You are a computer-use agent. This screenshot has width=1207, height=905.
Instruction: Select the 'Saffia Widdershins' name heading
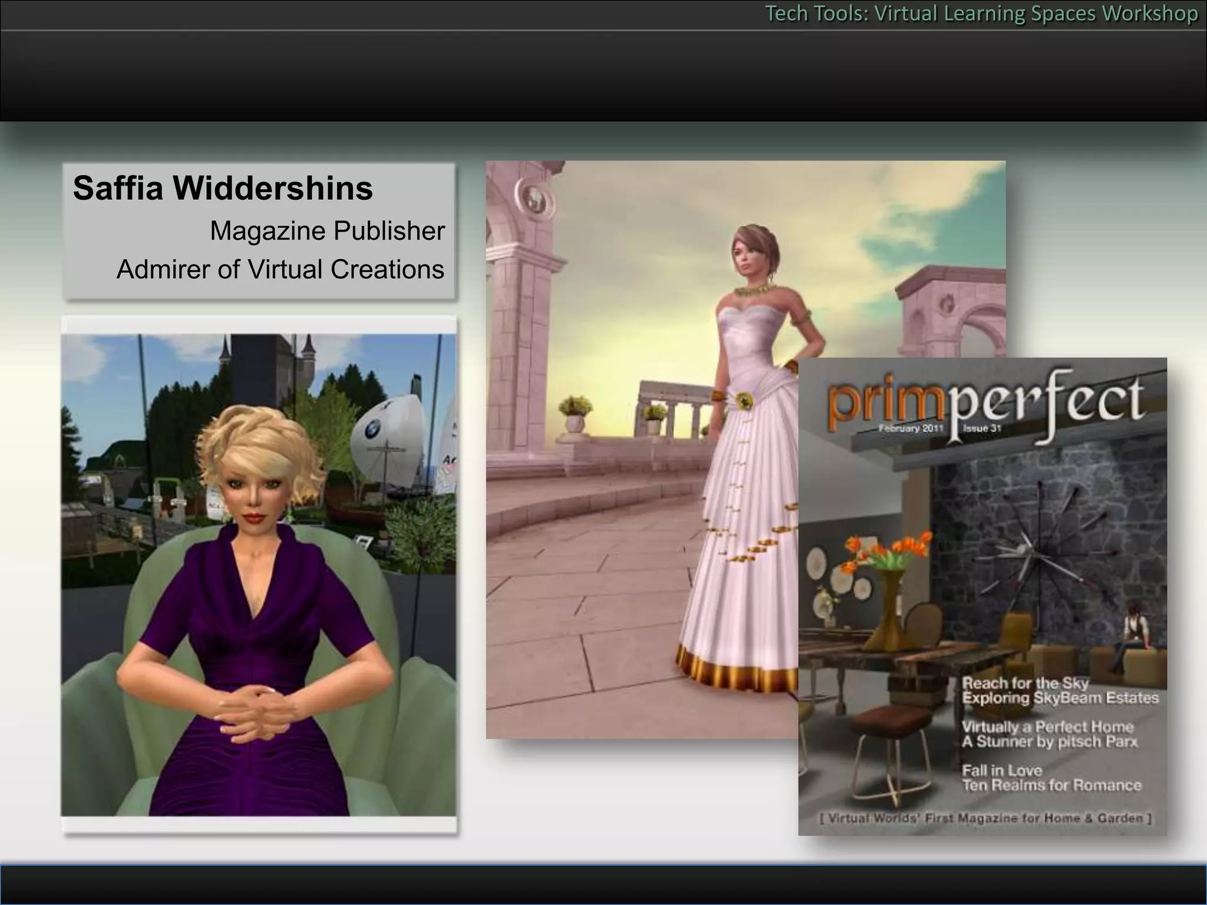pyautogui.click(x=223, y=188)
